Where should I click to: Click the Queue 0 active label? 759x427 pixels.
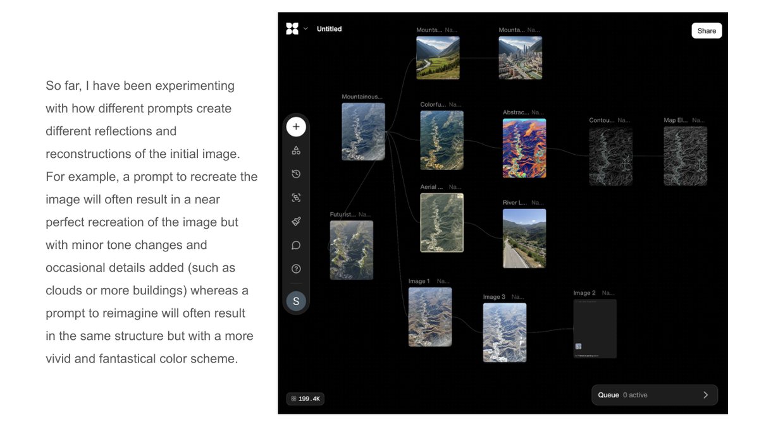coord(623,395)
